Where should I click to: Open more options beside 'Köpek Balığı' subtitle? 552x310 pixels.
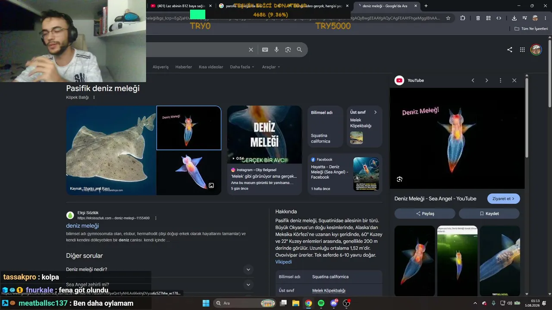click(x=94, y=97)
